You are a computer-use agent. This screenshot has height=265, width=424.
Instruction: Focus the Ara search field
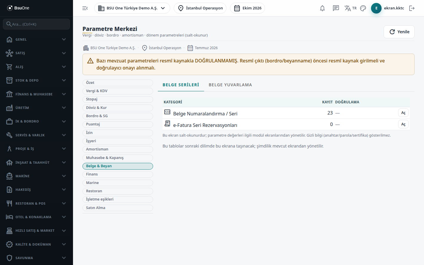(x=37, y=24)
